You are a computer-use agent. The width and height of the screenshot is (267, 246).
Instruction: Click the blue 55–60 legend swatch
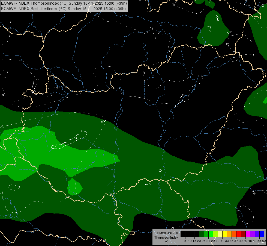262,234
